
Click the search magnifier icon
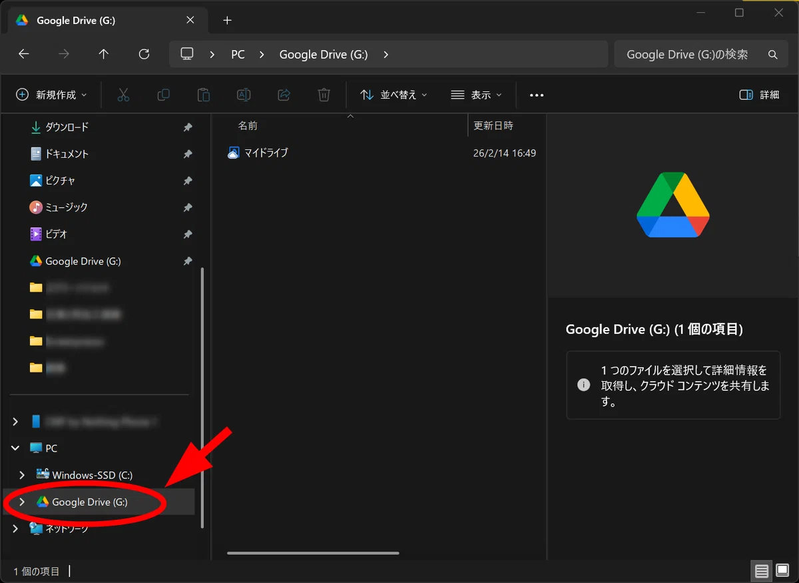point(773,55)
